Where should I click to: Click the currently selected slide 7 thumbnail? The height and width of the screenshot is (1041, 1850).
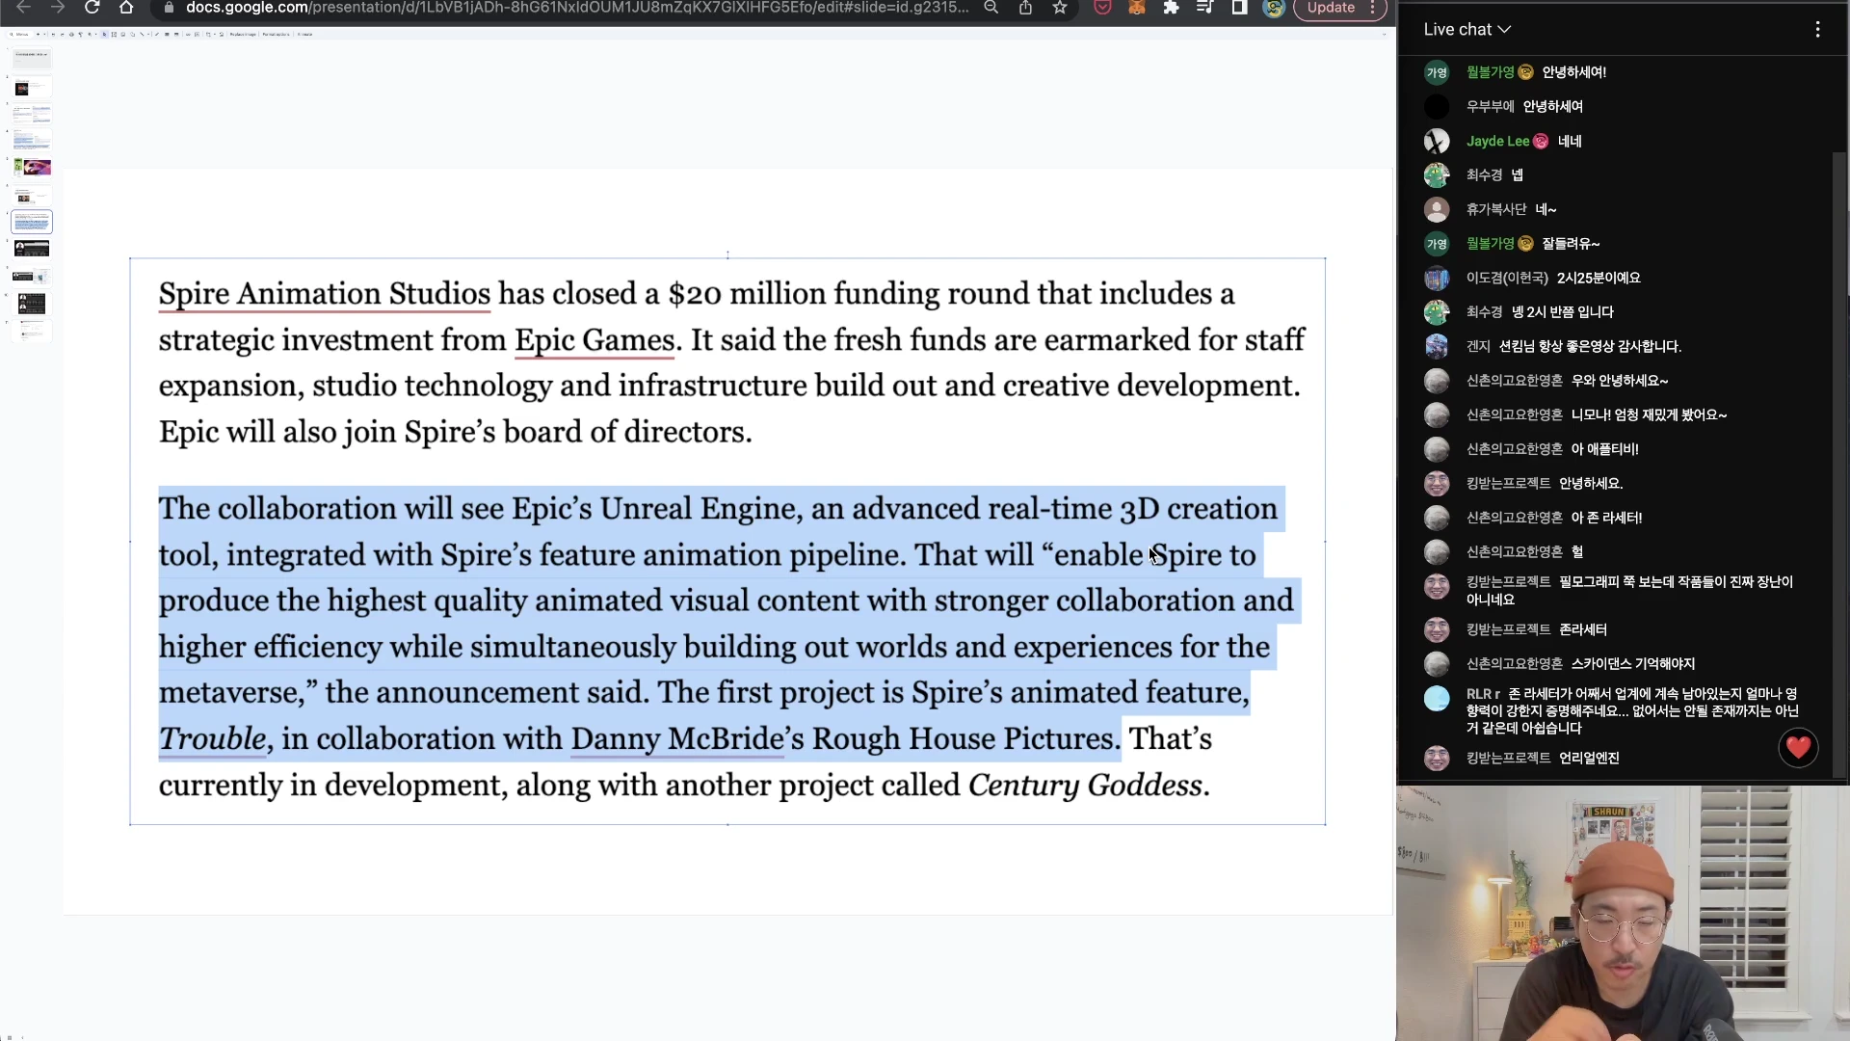click(32, 222)
